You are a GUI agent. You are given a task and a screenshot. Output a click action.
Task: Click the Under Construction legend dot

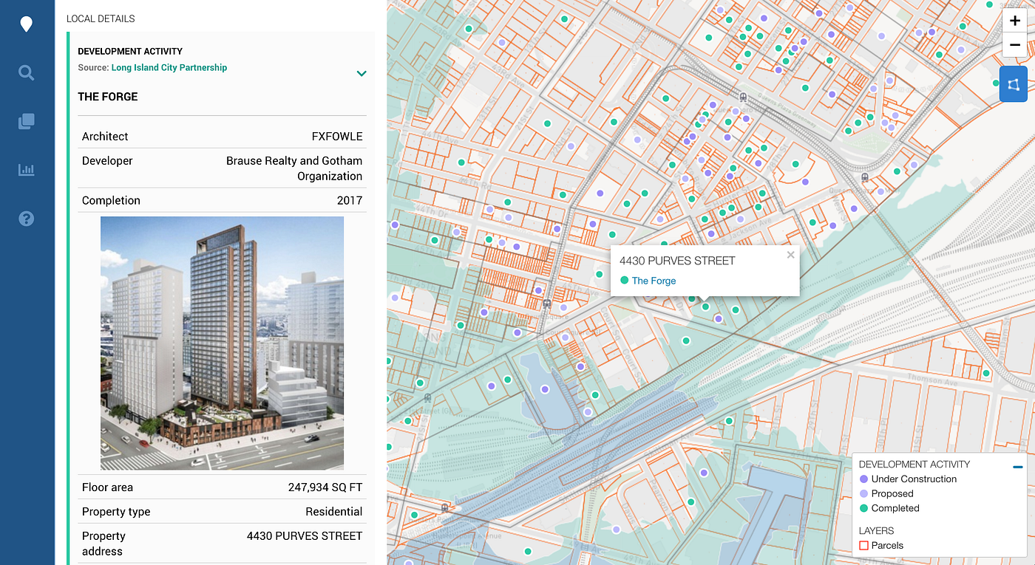pos(863,479)
